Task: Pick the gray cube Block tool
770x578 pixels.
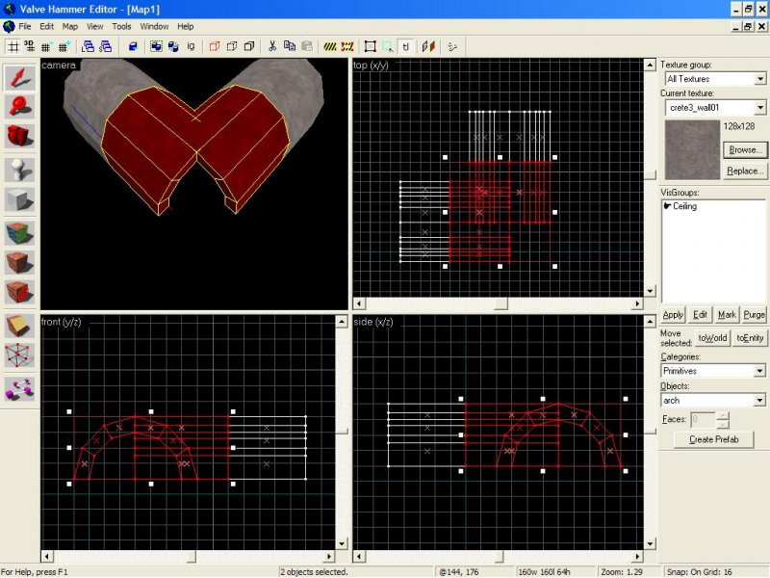Action: (20, 200)
